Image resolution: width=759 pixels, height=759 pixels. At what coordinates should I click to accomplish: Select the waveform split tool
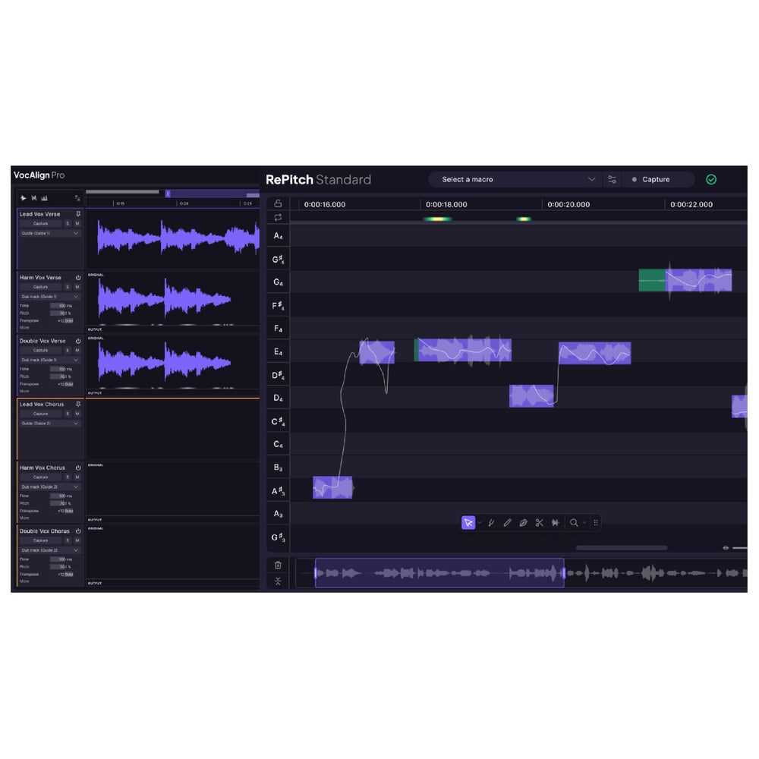[556, 523]
